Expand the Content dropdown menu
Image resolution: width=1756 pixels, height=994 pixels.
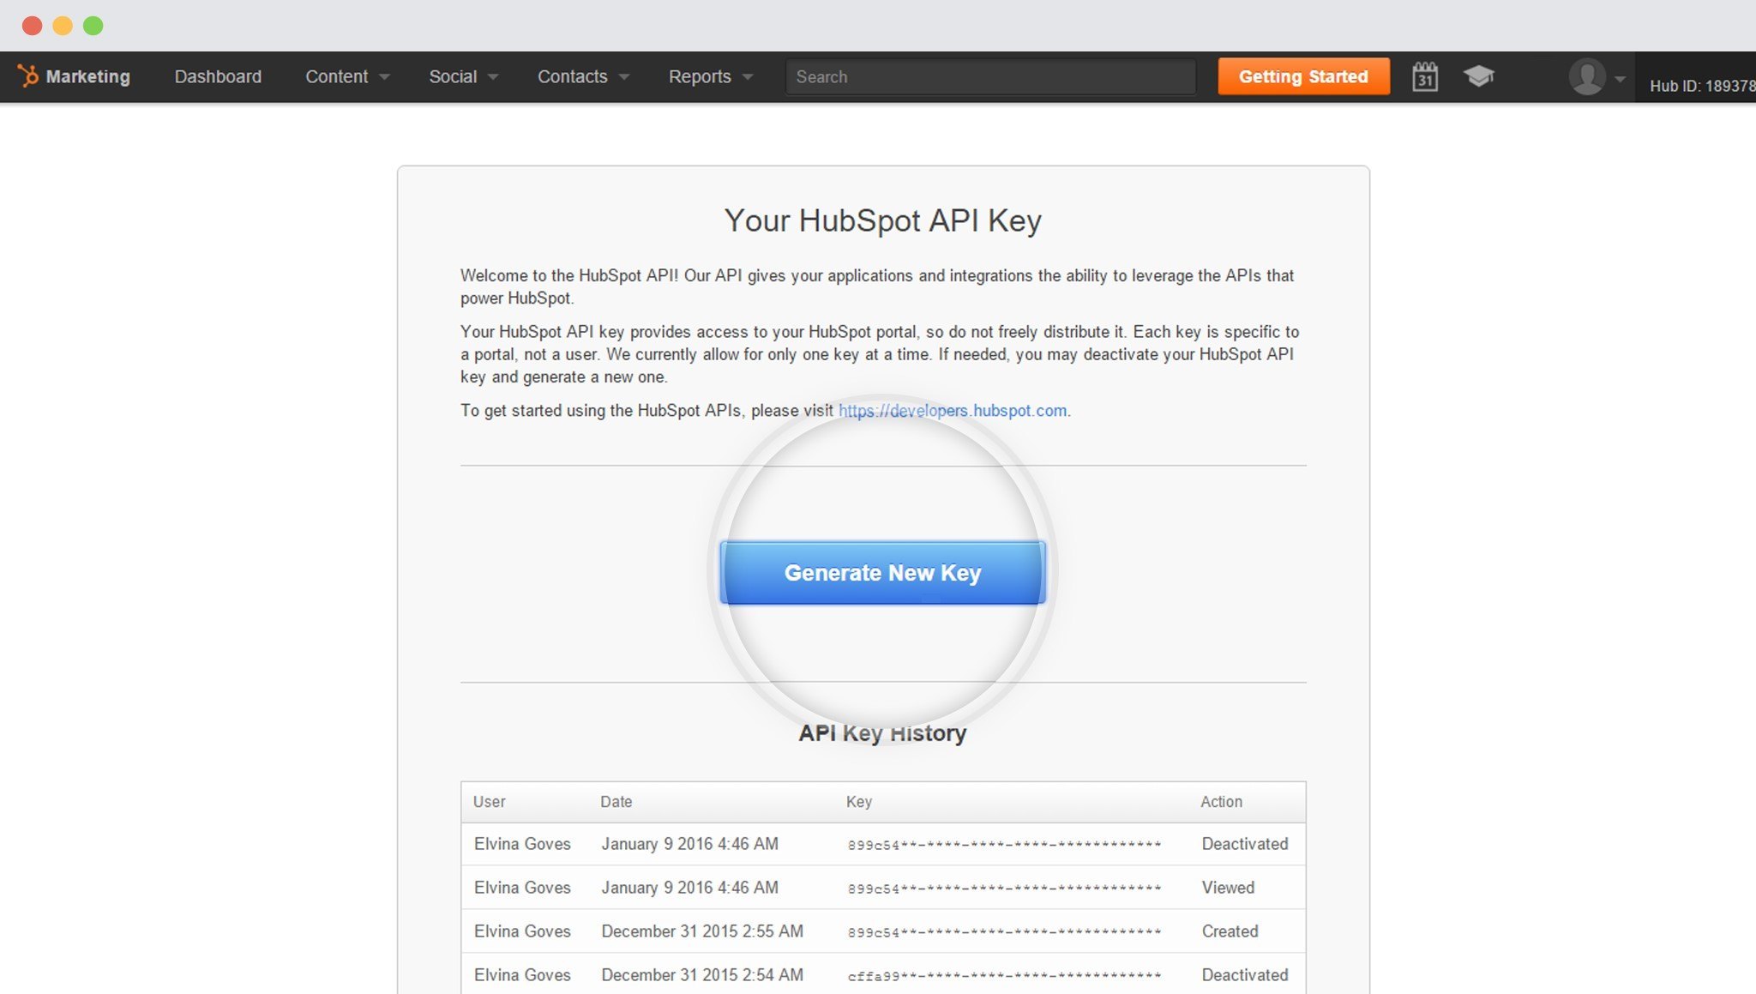click(x=346, y=76)
